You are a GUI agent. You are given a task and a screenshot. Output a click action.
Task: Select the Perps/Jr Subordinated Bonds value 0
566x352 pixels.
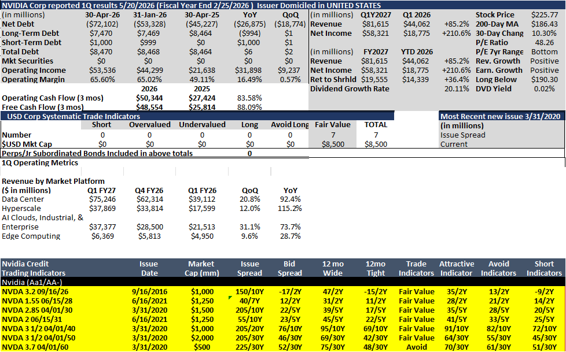pyautogui.click(x=249, y=153)
